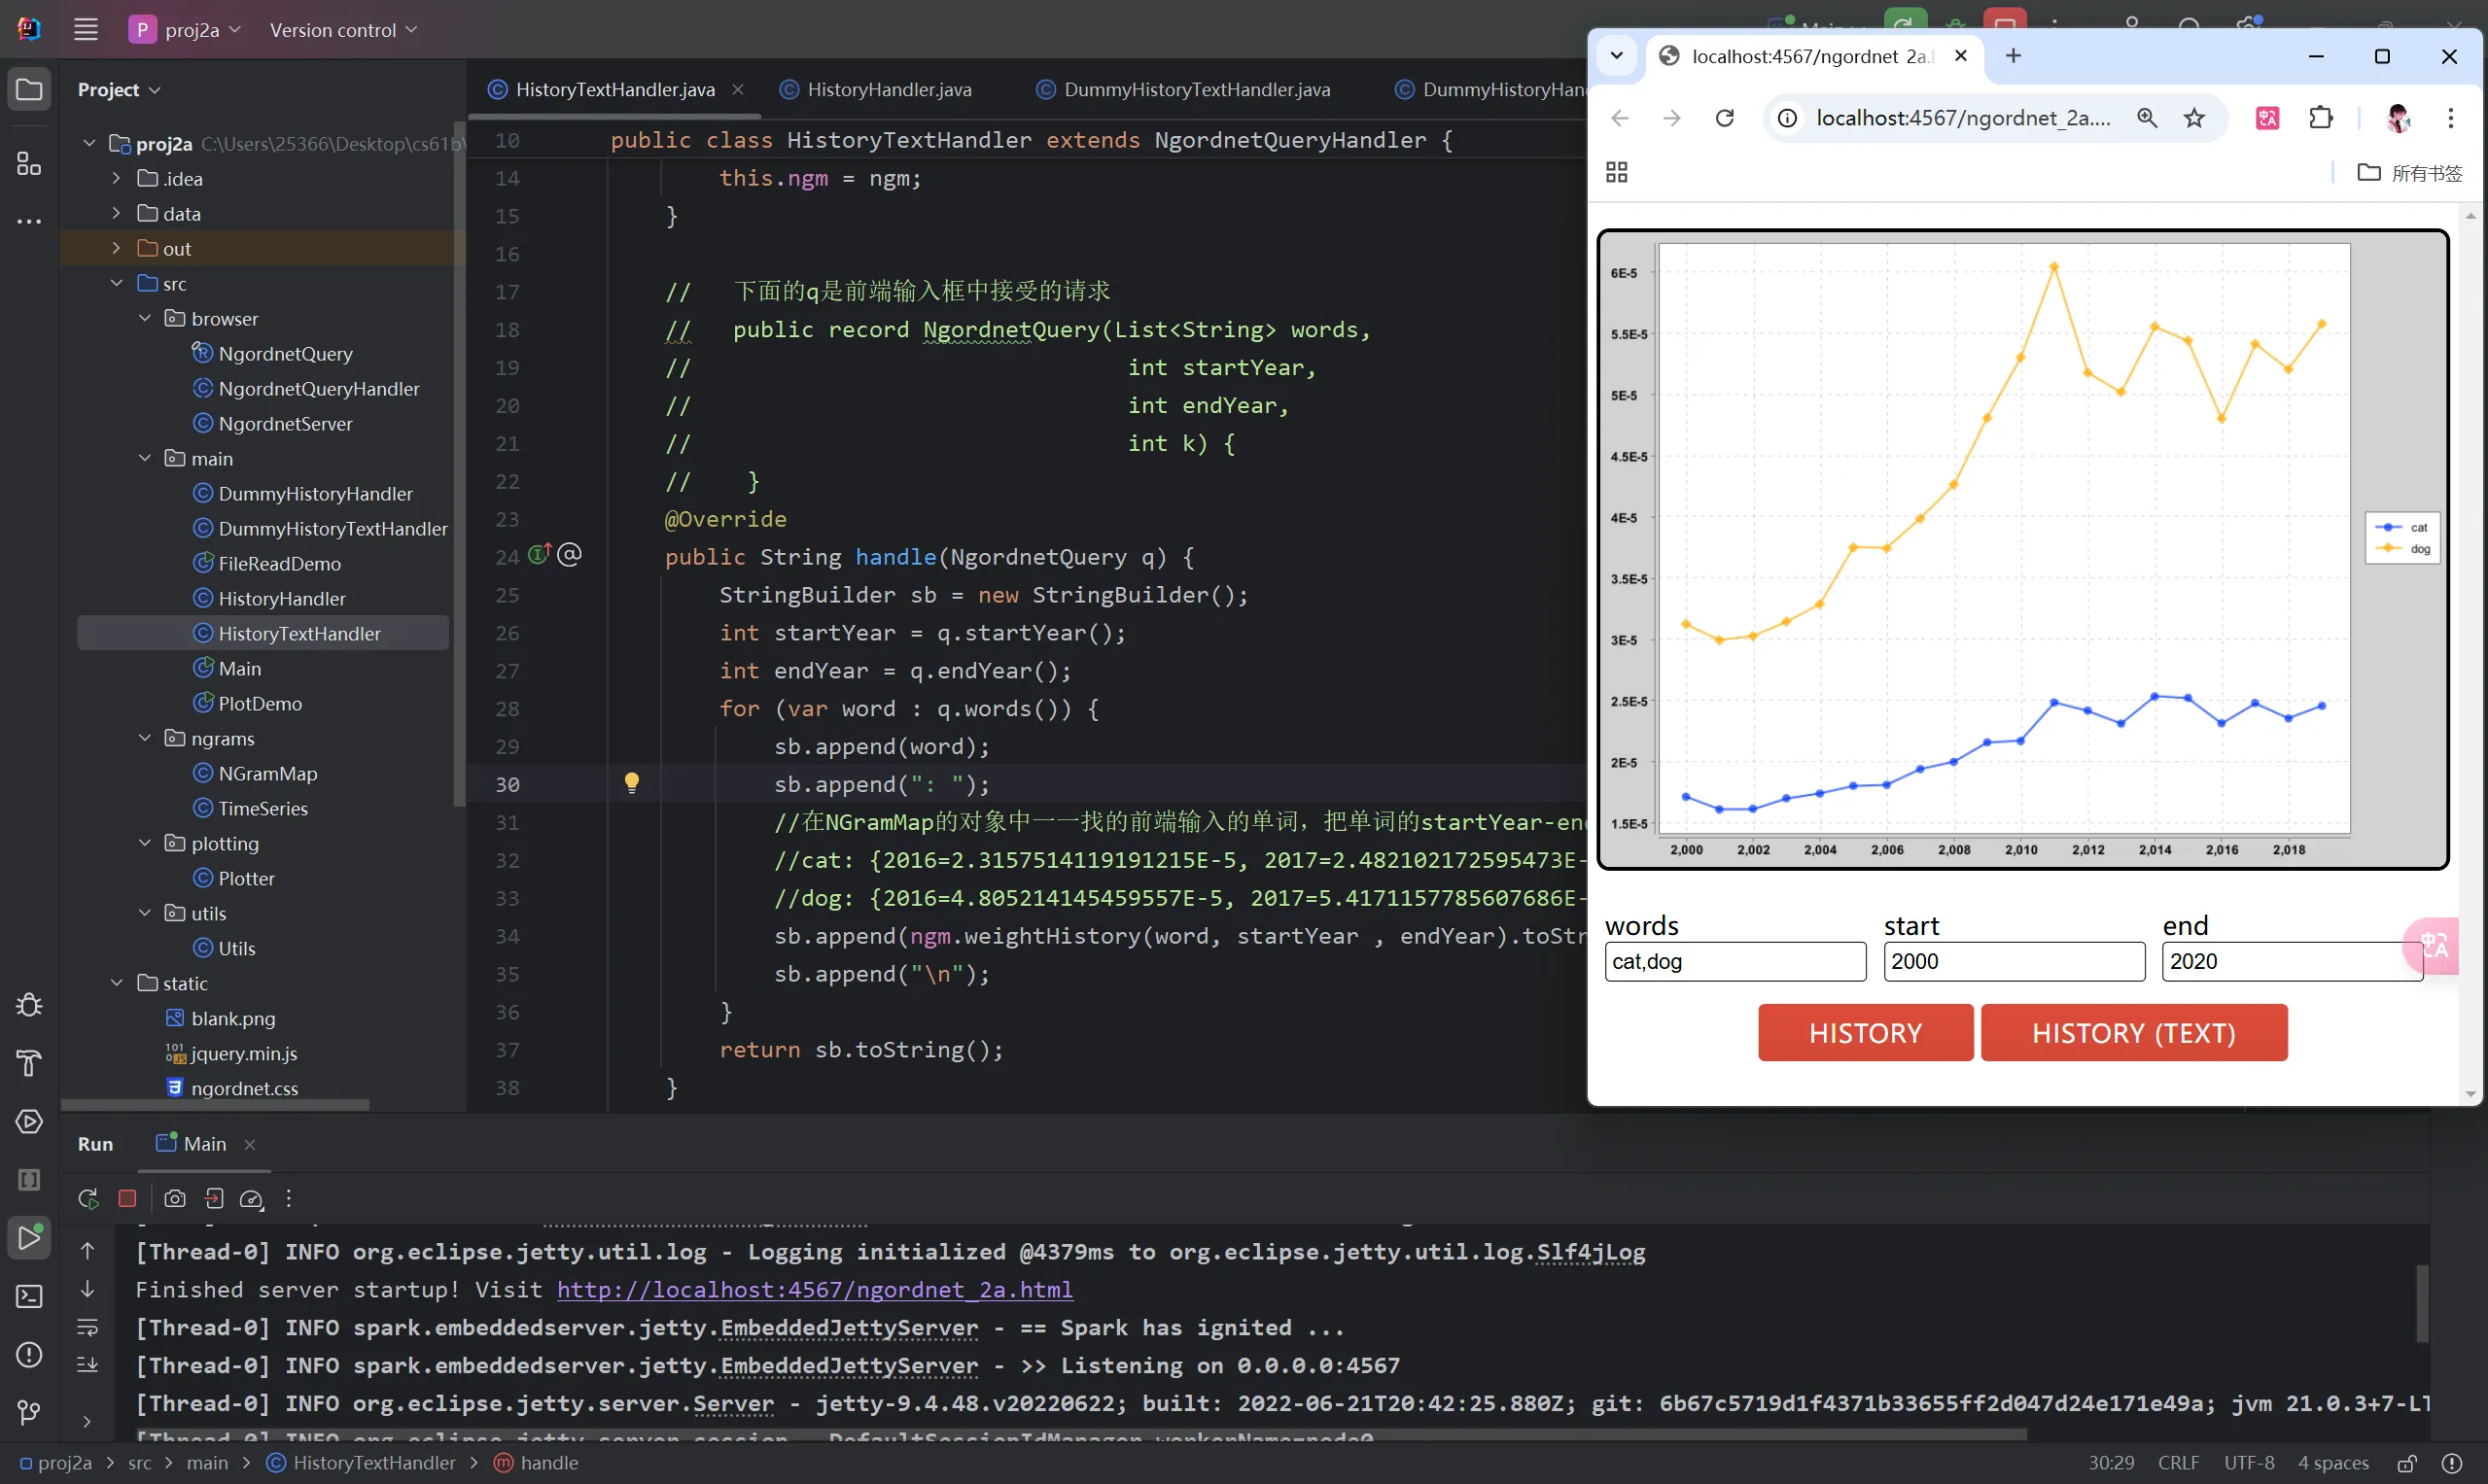Open the Project tool window folder icon
Screen dimensions: 2488x1484
[x=29, y=90]
